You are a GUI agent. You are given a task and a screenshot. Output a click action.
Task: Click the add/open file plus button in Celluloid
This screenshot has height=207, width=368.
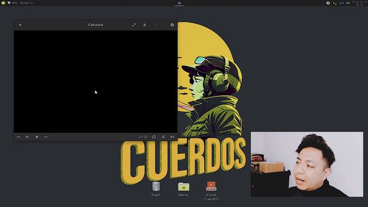point(20,25)
